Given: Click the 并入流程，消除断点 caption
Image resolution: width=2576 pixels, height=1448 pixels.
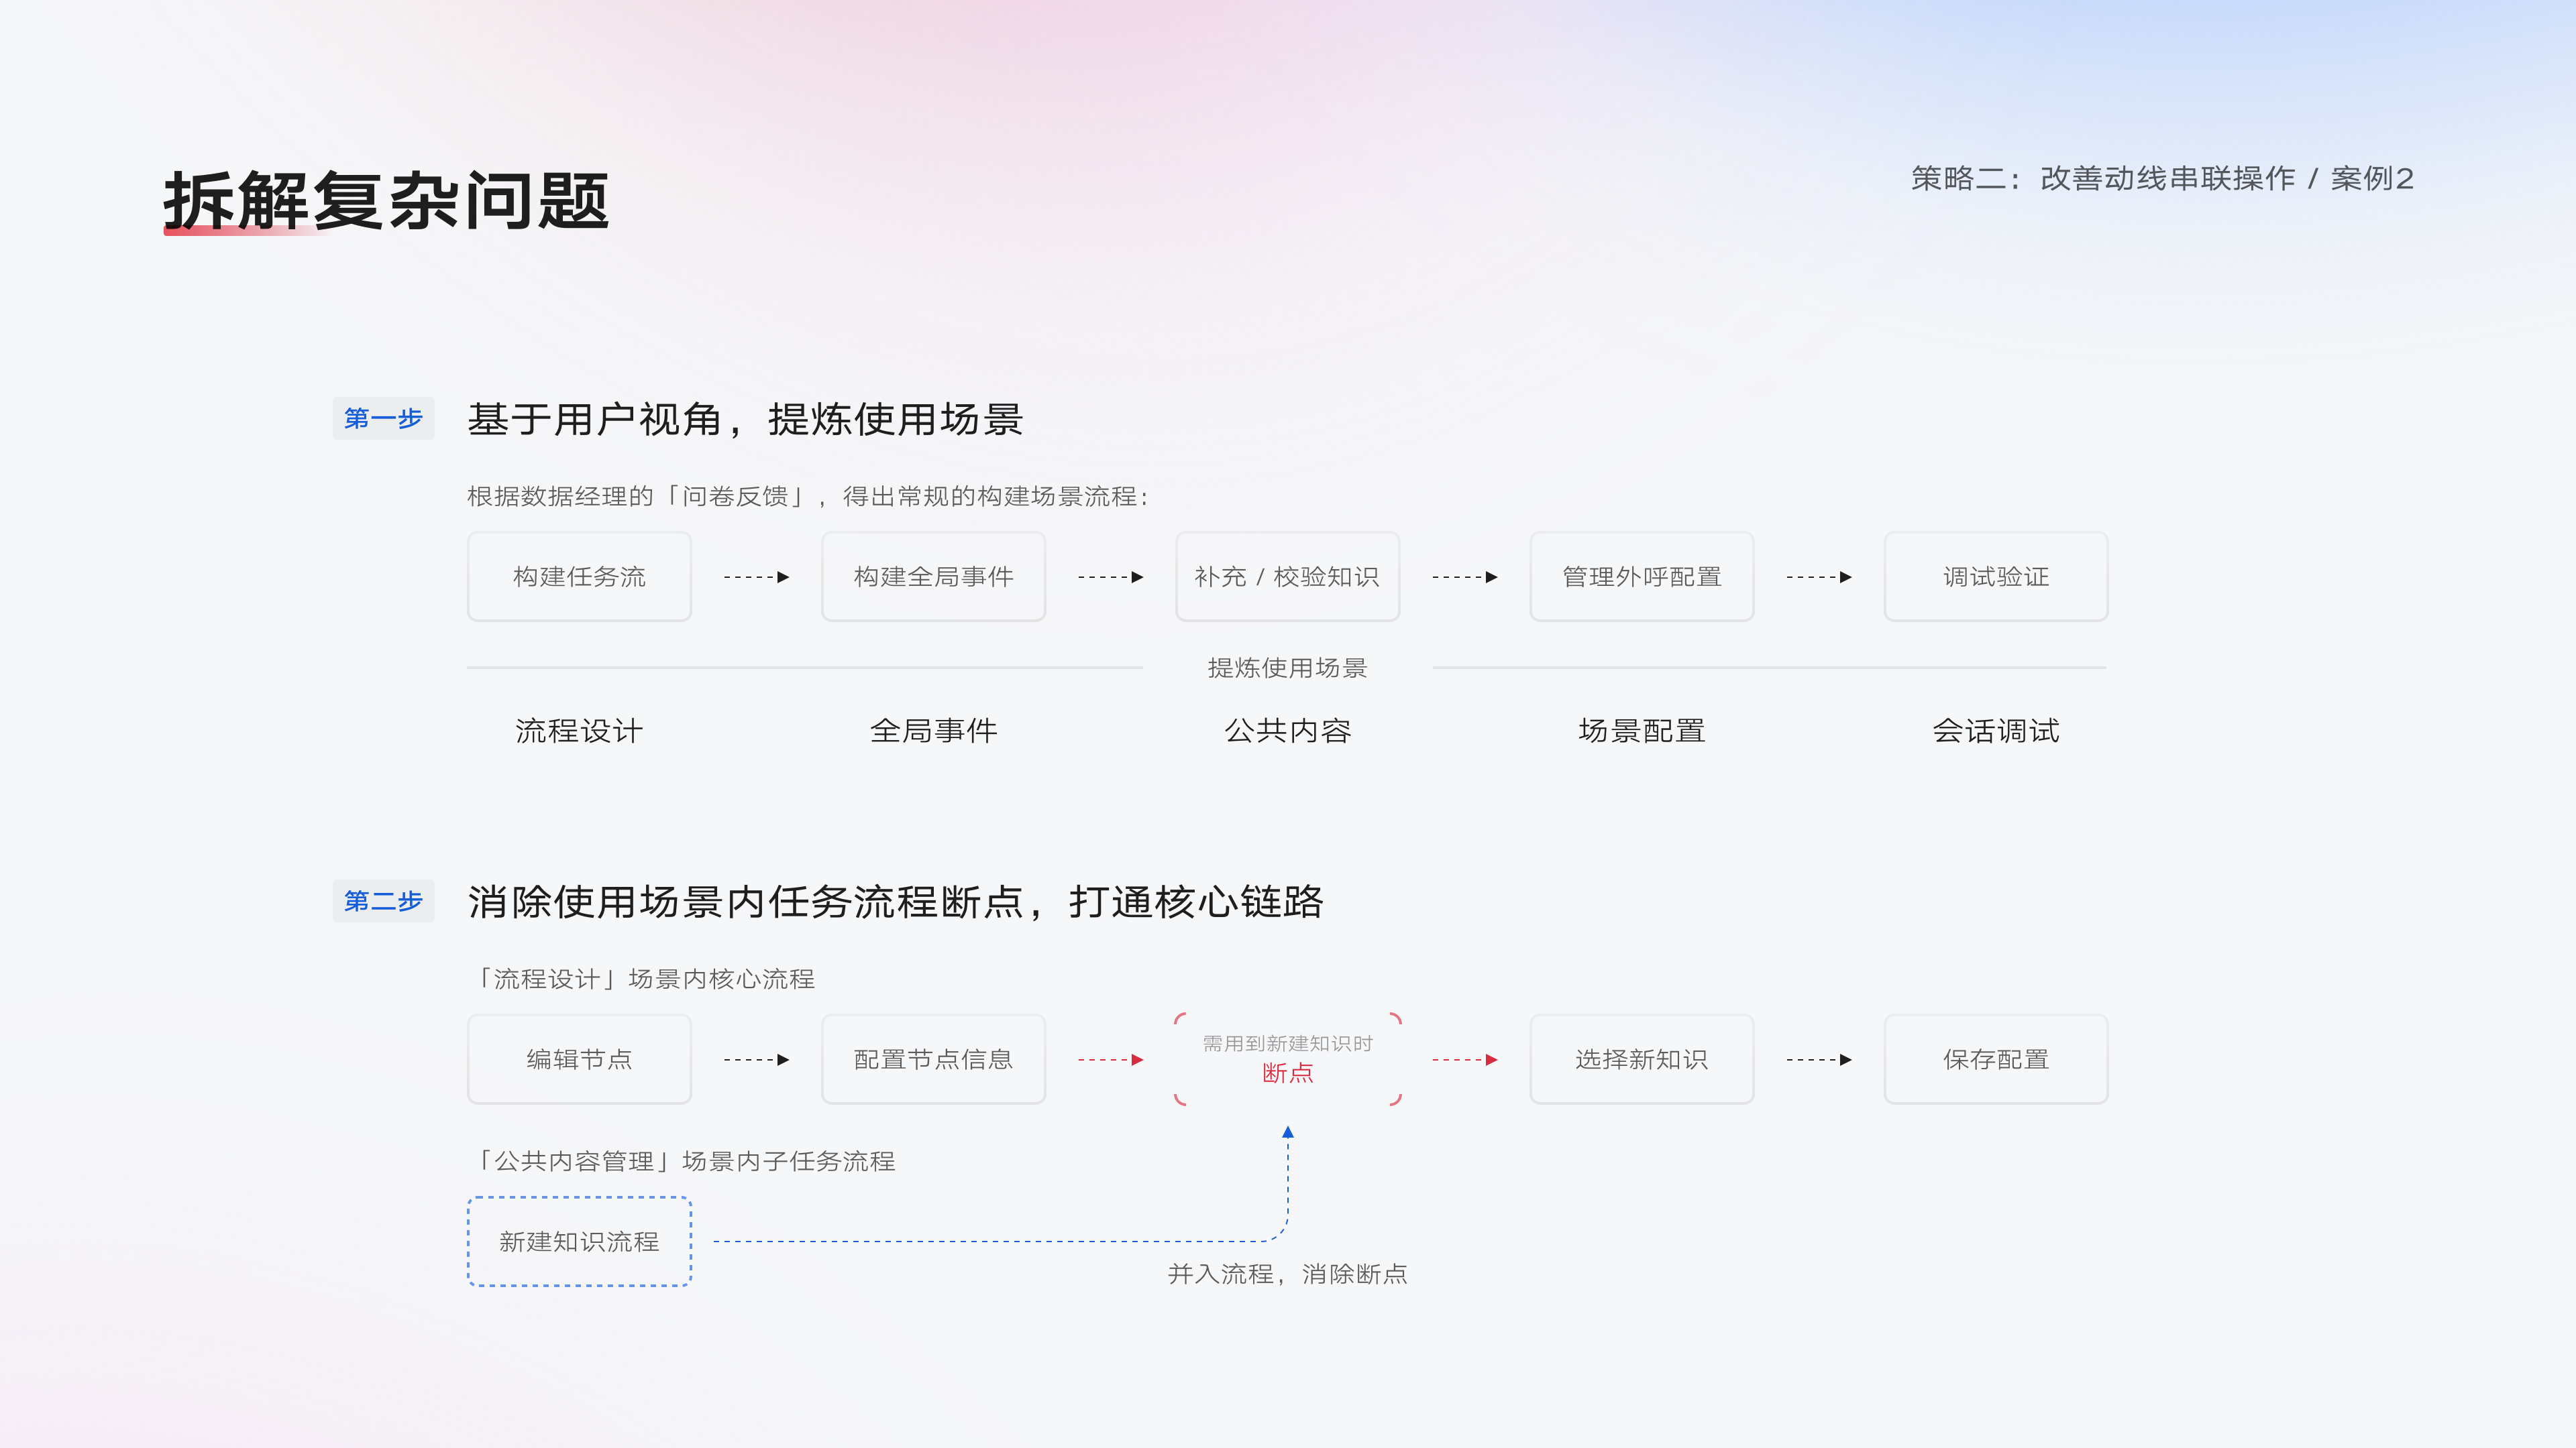Looking at the screenshot, I should pos(1287,1274).
